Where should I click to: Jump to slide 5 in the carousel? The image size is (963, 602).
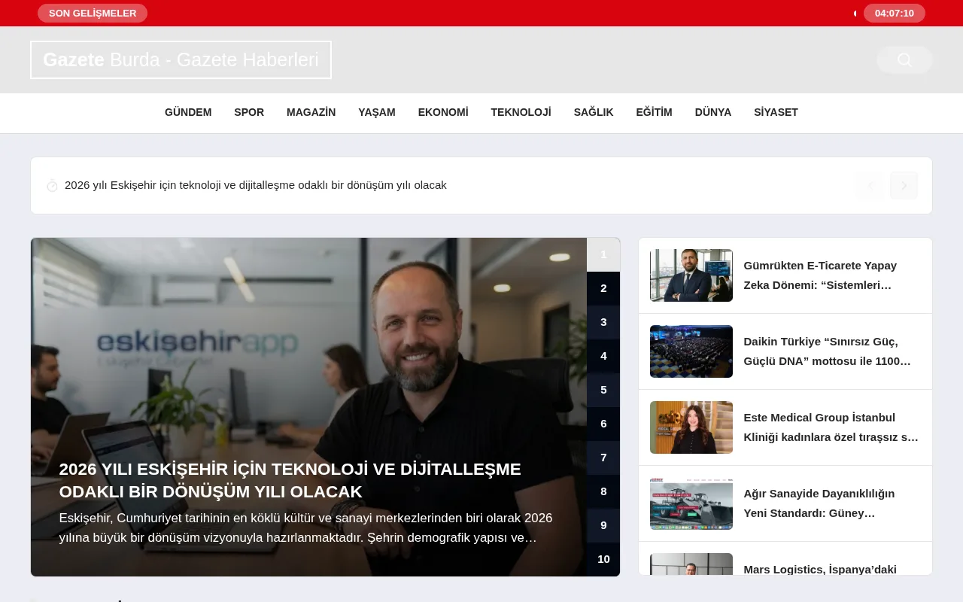(x=603, y=390)
